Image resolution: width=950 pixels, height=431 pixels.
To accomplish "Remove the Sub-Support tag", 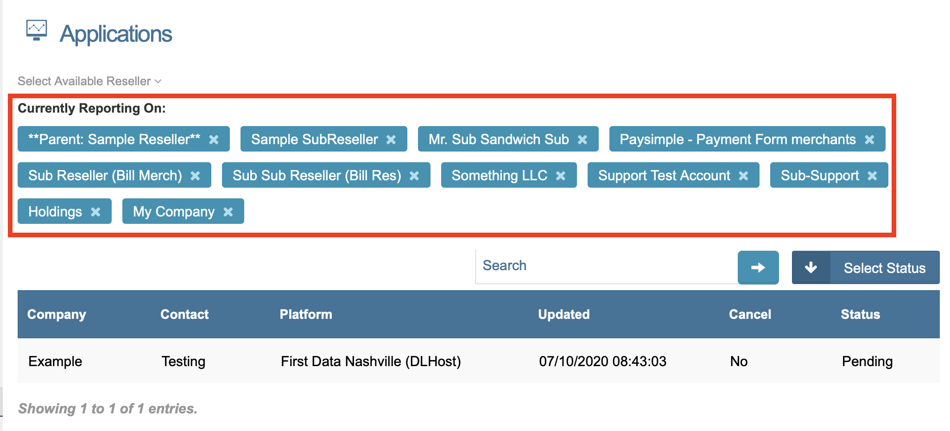I will point(872,176).
